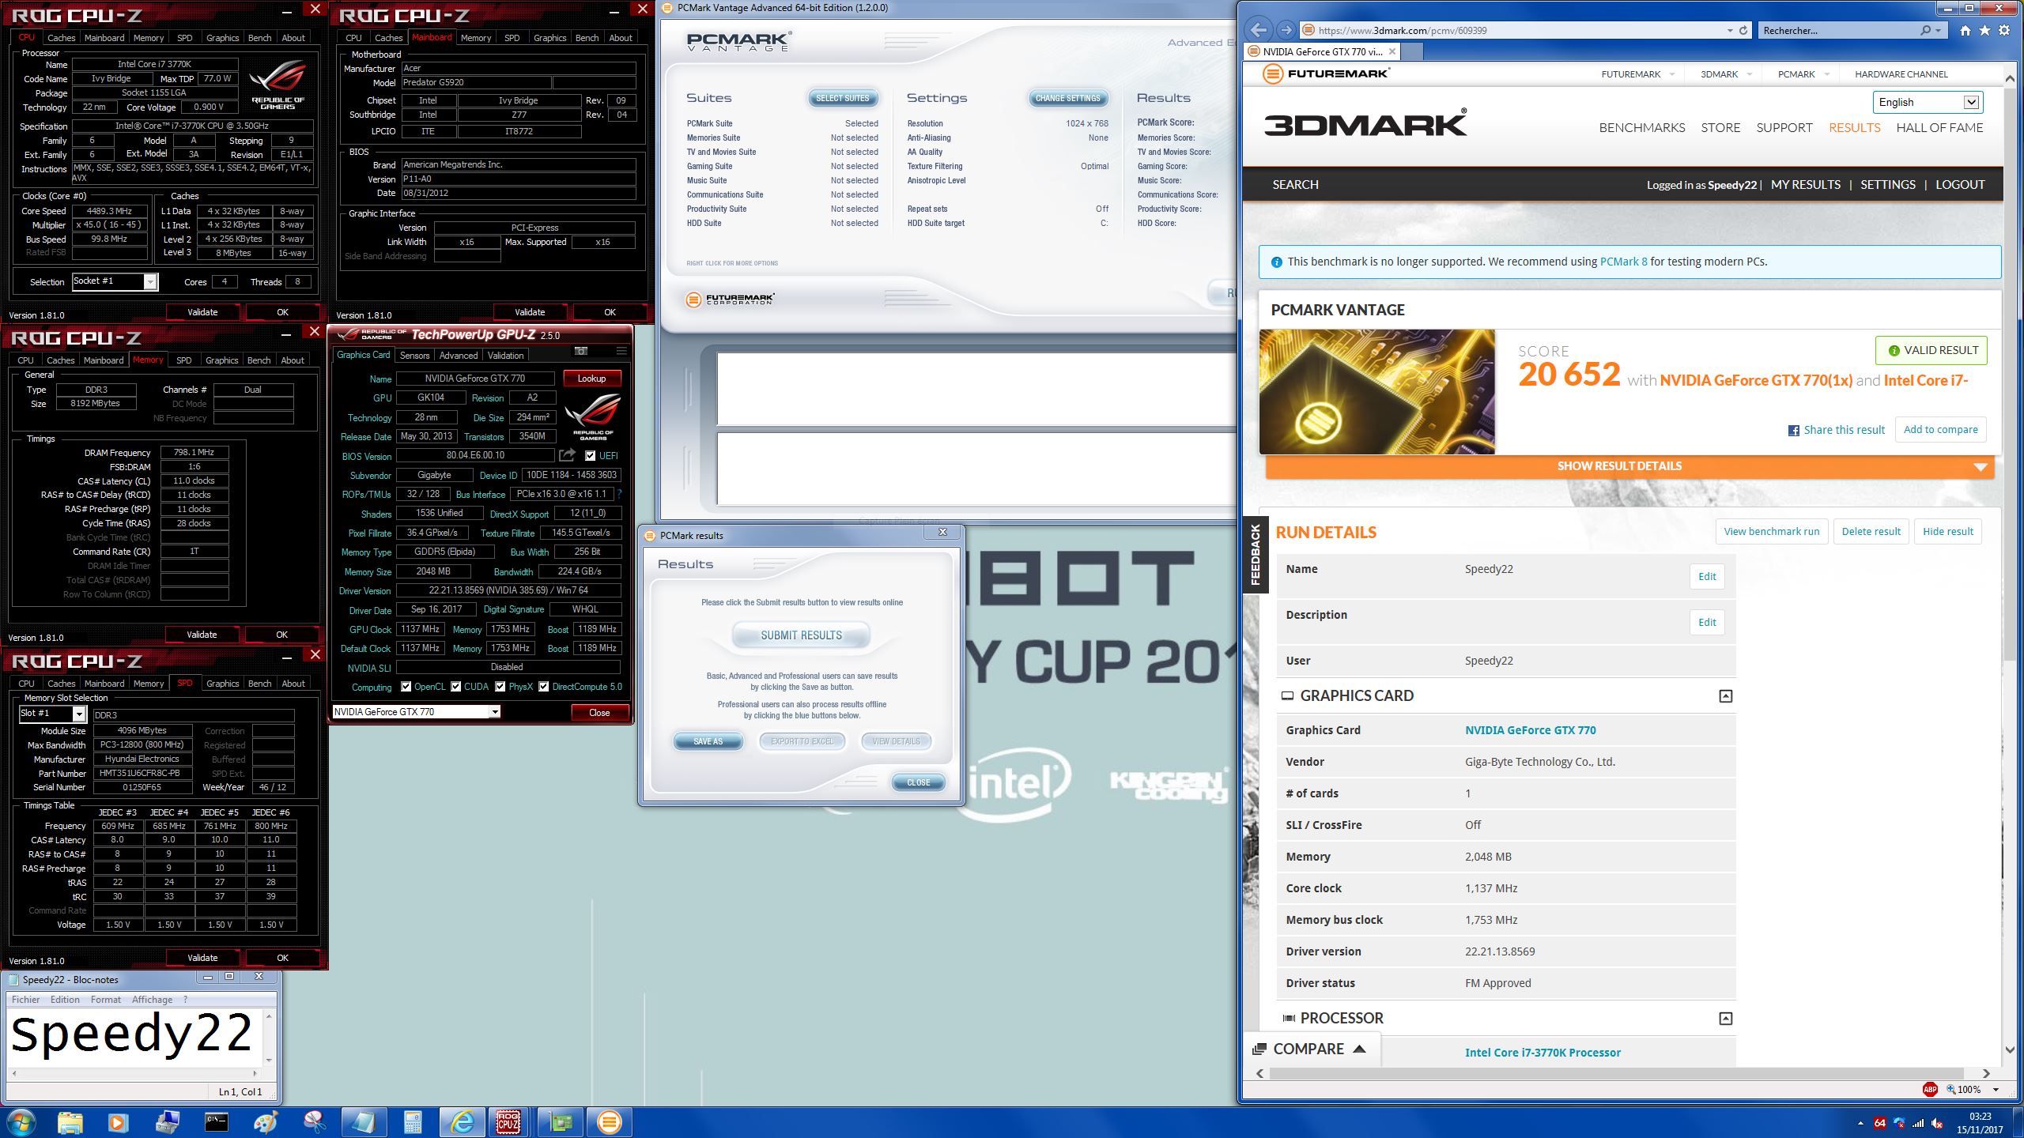This screenshot has width=2024, height=1138.
Task: Expand the address bar URL dropdown arrow
Action: (x=1730, y=30)
